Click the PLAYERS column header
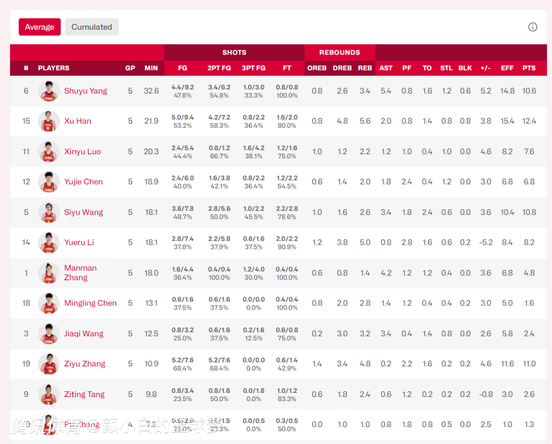 pos(54,68)
